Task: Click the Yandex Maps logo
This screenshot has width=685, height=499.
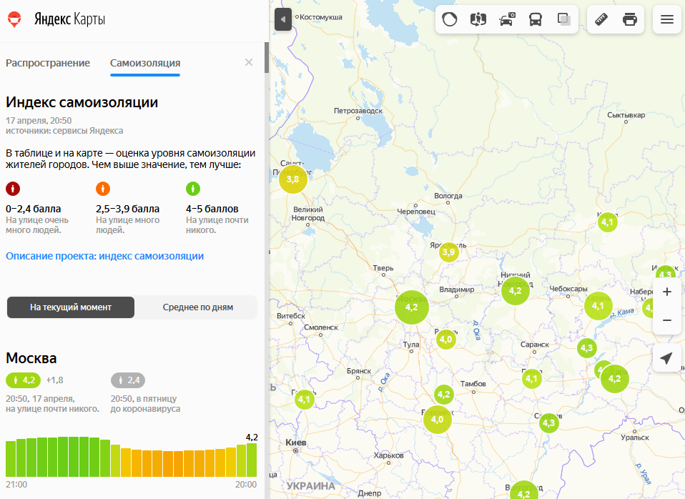Action: [x=56, y=19]
